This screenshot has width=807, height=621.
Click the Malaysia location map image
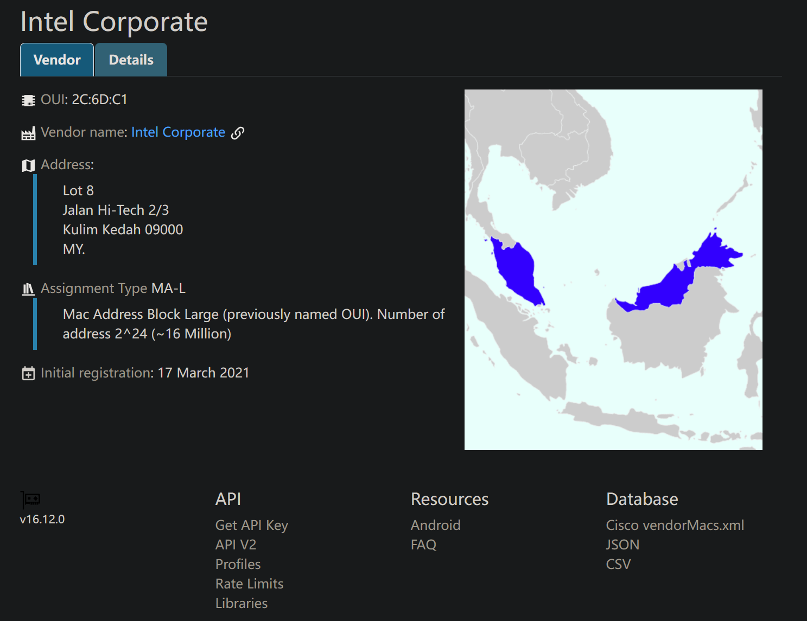pos(613,270)
